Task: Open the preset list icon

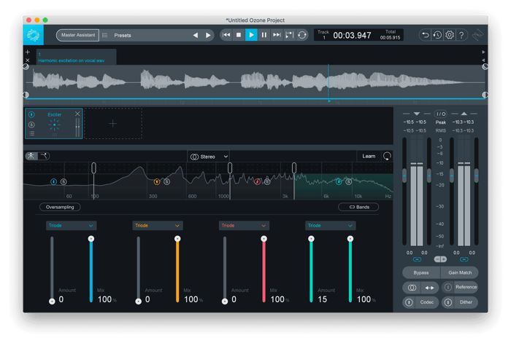Action: click(x=104, y=35)
